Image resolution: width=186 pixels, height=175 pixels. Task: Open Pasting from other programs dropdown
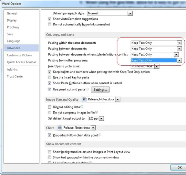coord(179,61)
